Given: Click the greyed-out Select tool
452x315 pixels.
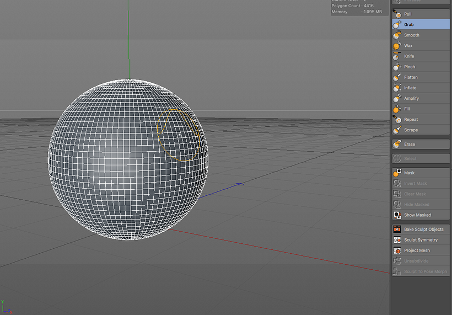Looking at the screenshot, I should click(421, 158).
